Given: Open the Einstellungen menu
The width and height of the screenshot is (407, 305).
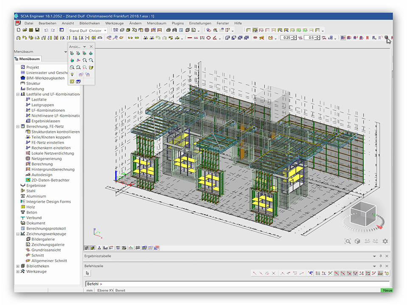Looking at the screenshot, I should point(200,23).
